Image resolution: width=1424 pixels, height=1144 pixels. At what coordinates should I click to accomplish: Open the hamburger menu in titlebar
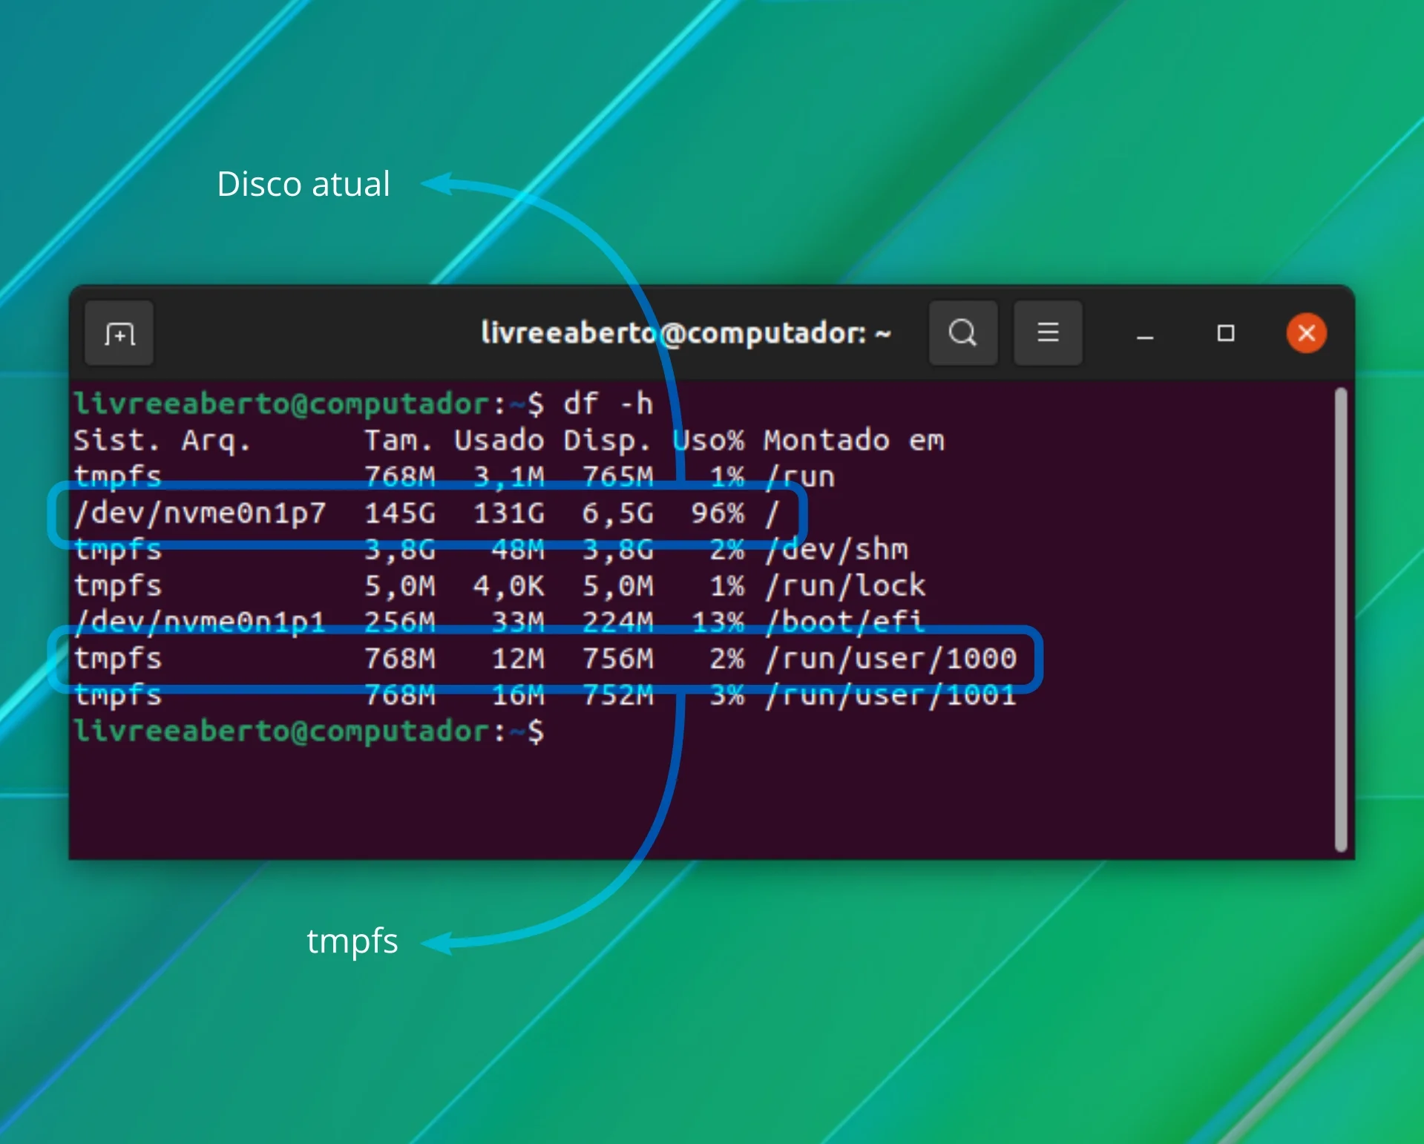[x=1047, y=333]
